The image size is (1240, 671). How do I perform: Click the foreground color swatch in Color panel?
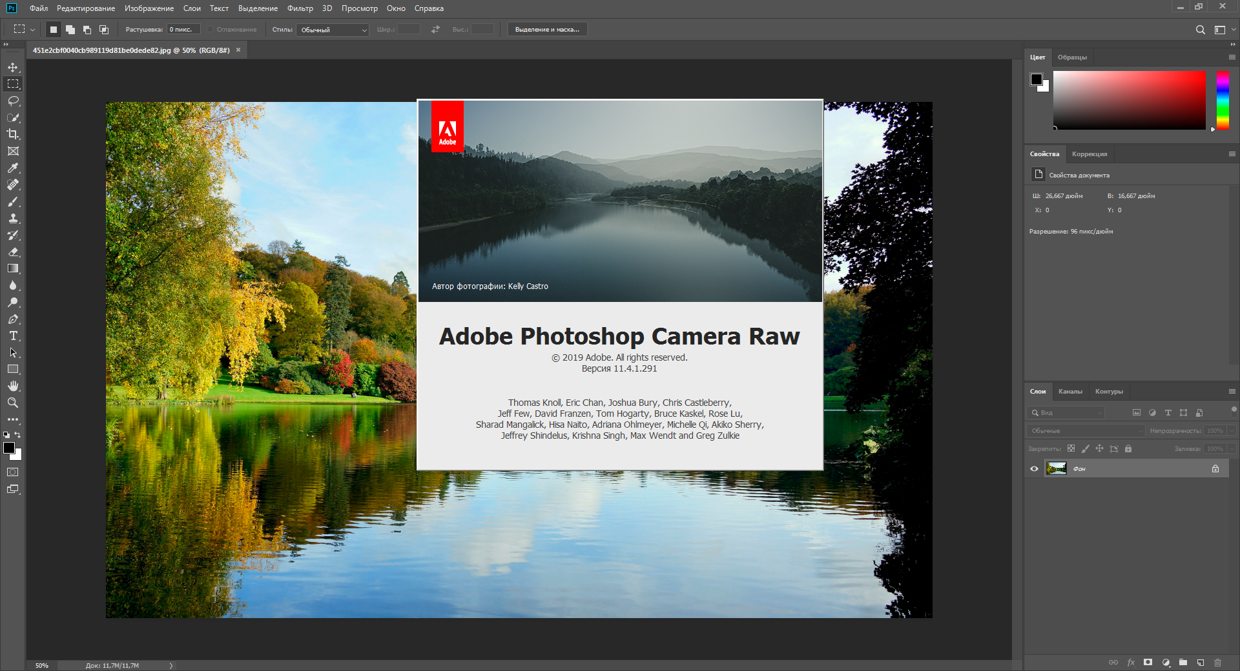tap(1037, 79)
